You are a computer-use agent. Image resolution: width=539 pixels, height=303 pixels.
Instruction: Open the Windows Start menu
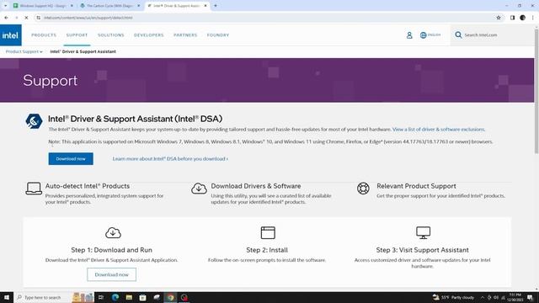(x=7, y=297)
